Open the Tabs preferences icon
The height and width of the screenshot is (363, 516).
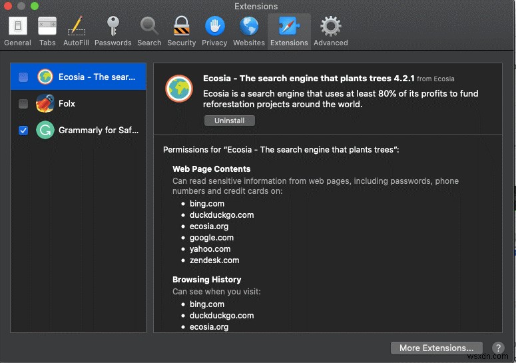pos(47,26)
